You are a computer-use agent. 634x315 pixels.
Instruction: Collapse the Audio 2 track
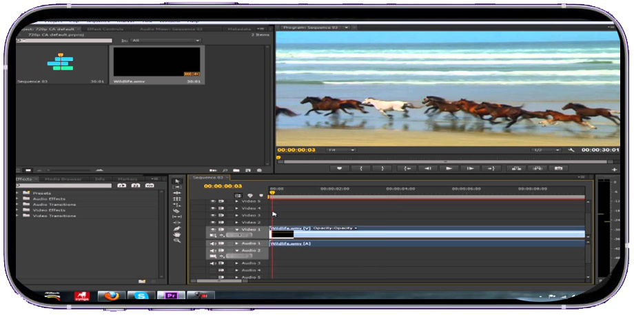coord(237,251)
